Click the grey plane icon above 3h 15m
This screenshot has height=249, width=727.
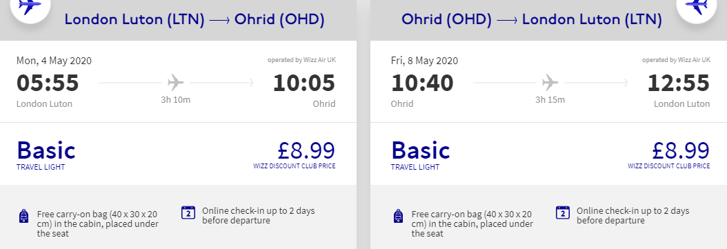550,83
